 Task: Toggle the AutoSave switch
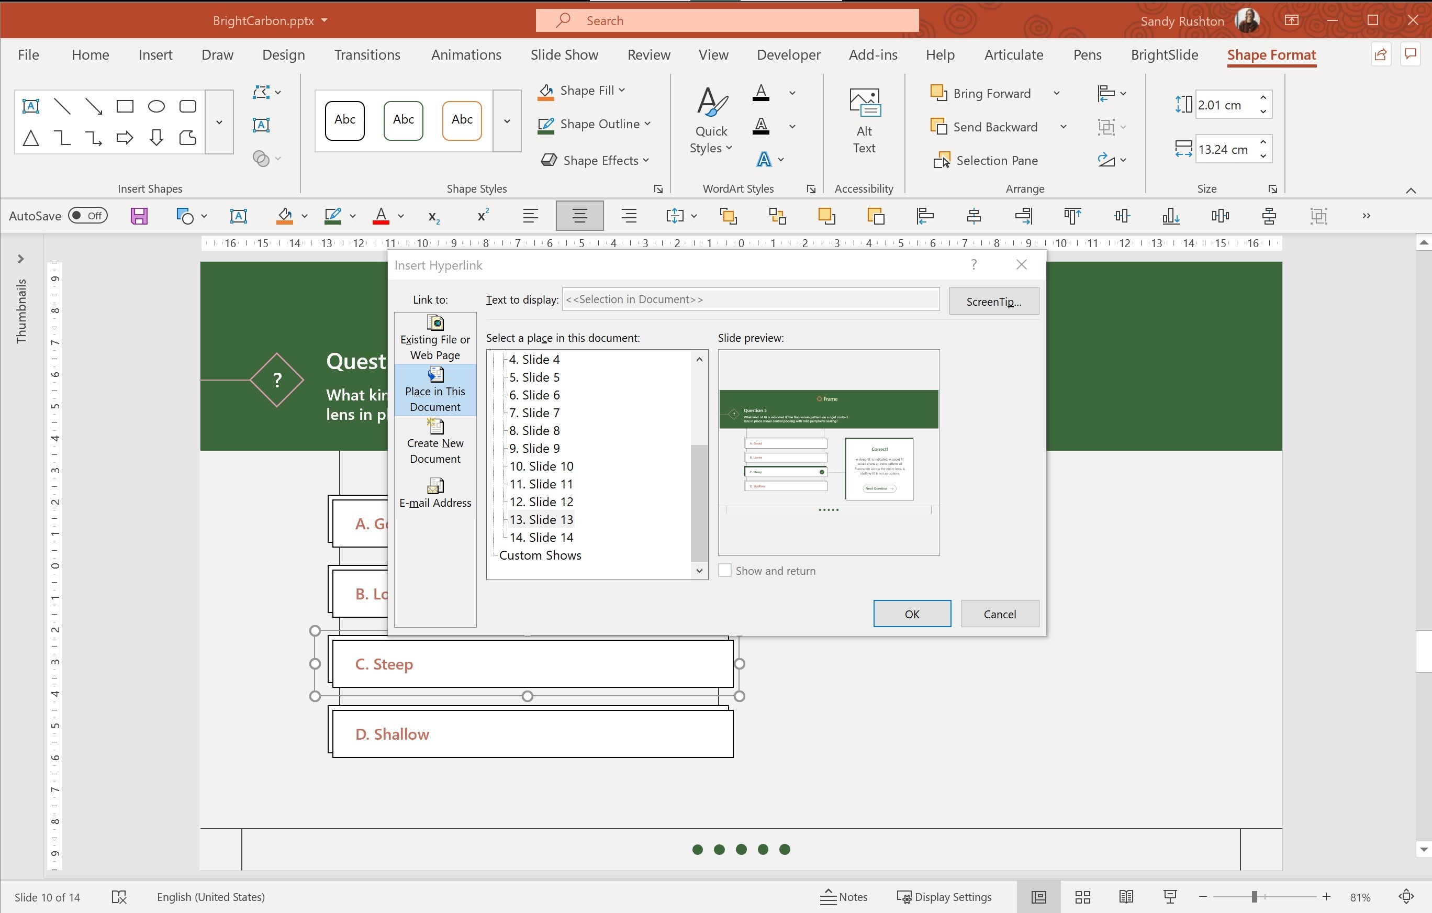pos(87,216)
